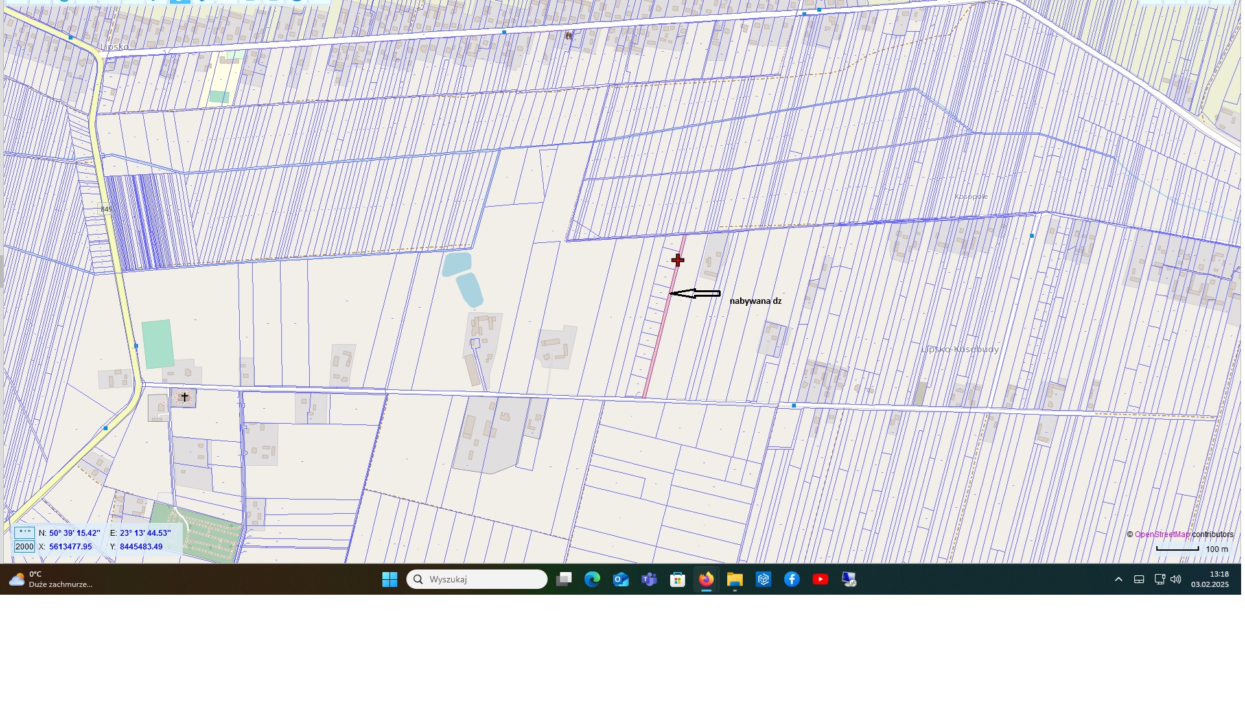Open Outlook from the taskbar

point(621,579)
